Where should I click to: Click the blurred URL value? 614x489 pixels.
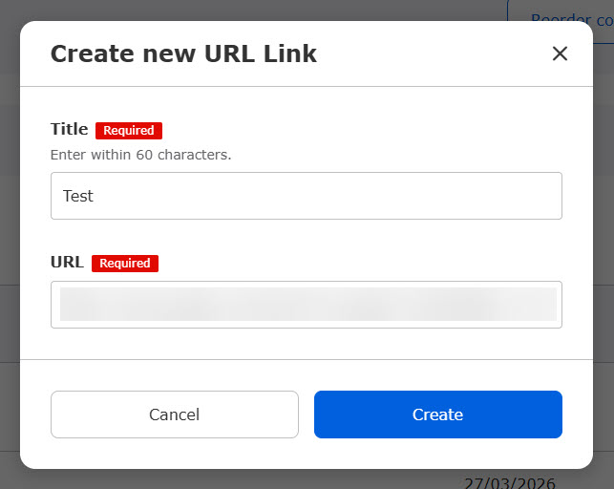click(x=307, y=305)
